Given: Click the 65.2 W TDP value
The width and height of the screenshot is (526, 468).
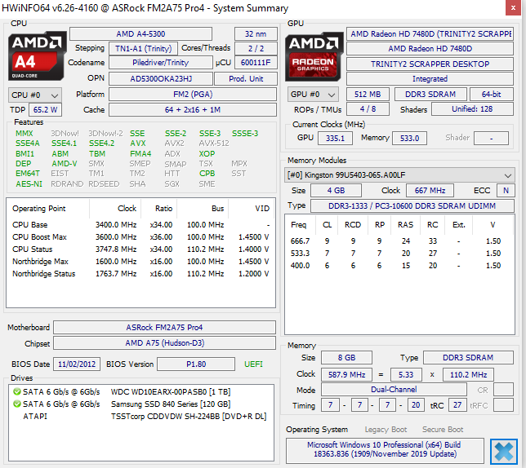Looking at the screenshot, I should (x=45, y=110).
